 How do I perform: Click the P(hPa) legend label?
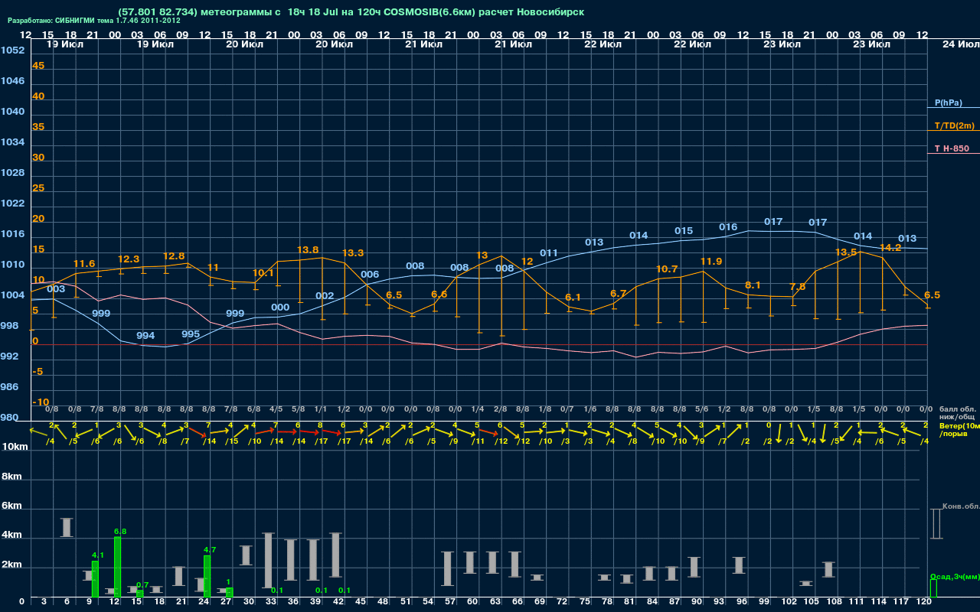click(x=949, y=103)
